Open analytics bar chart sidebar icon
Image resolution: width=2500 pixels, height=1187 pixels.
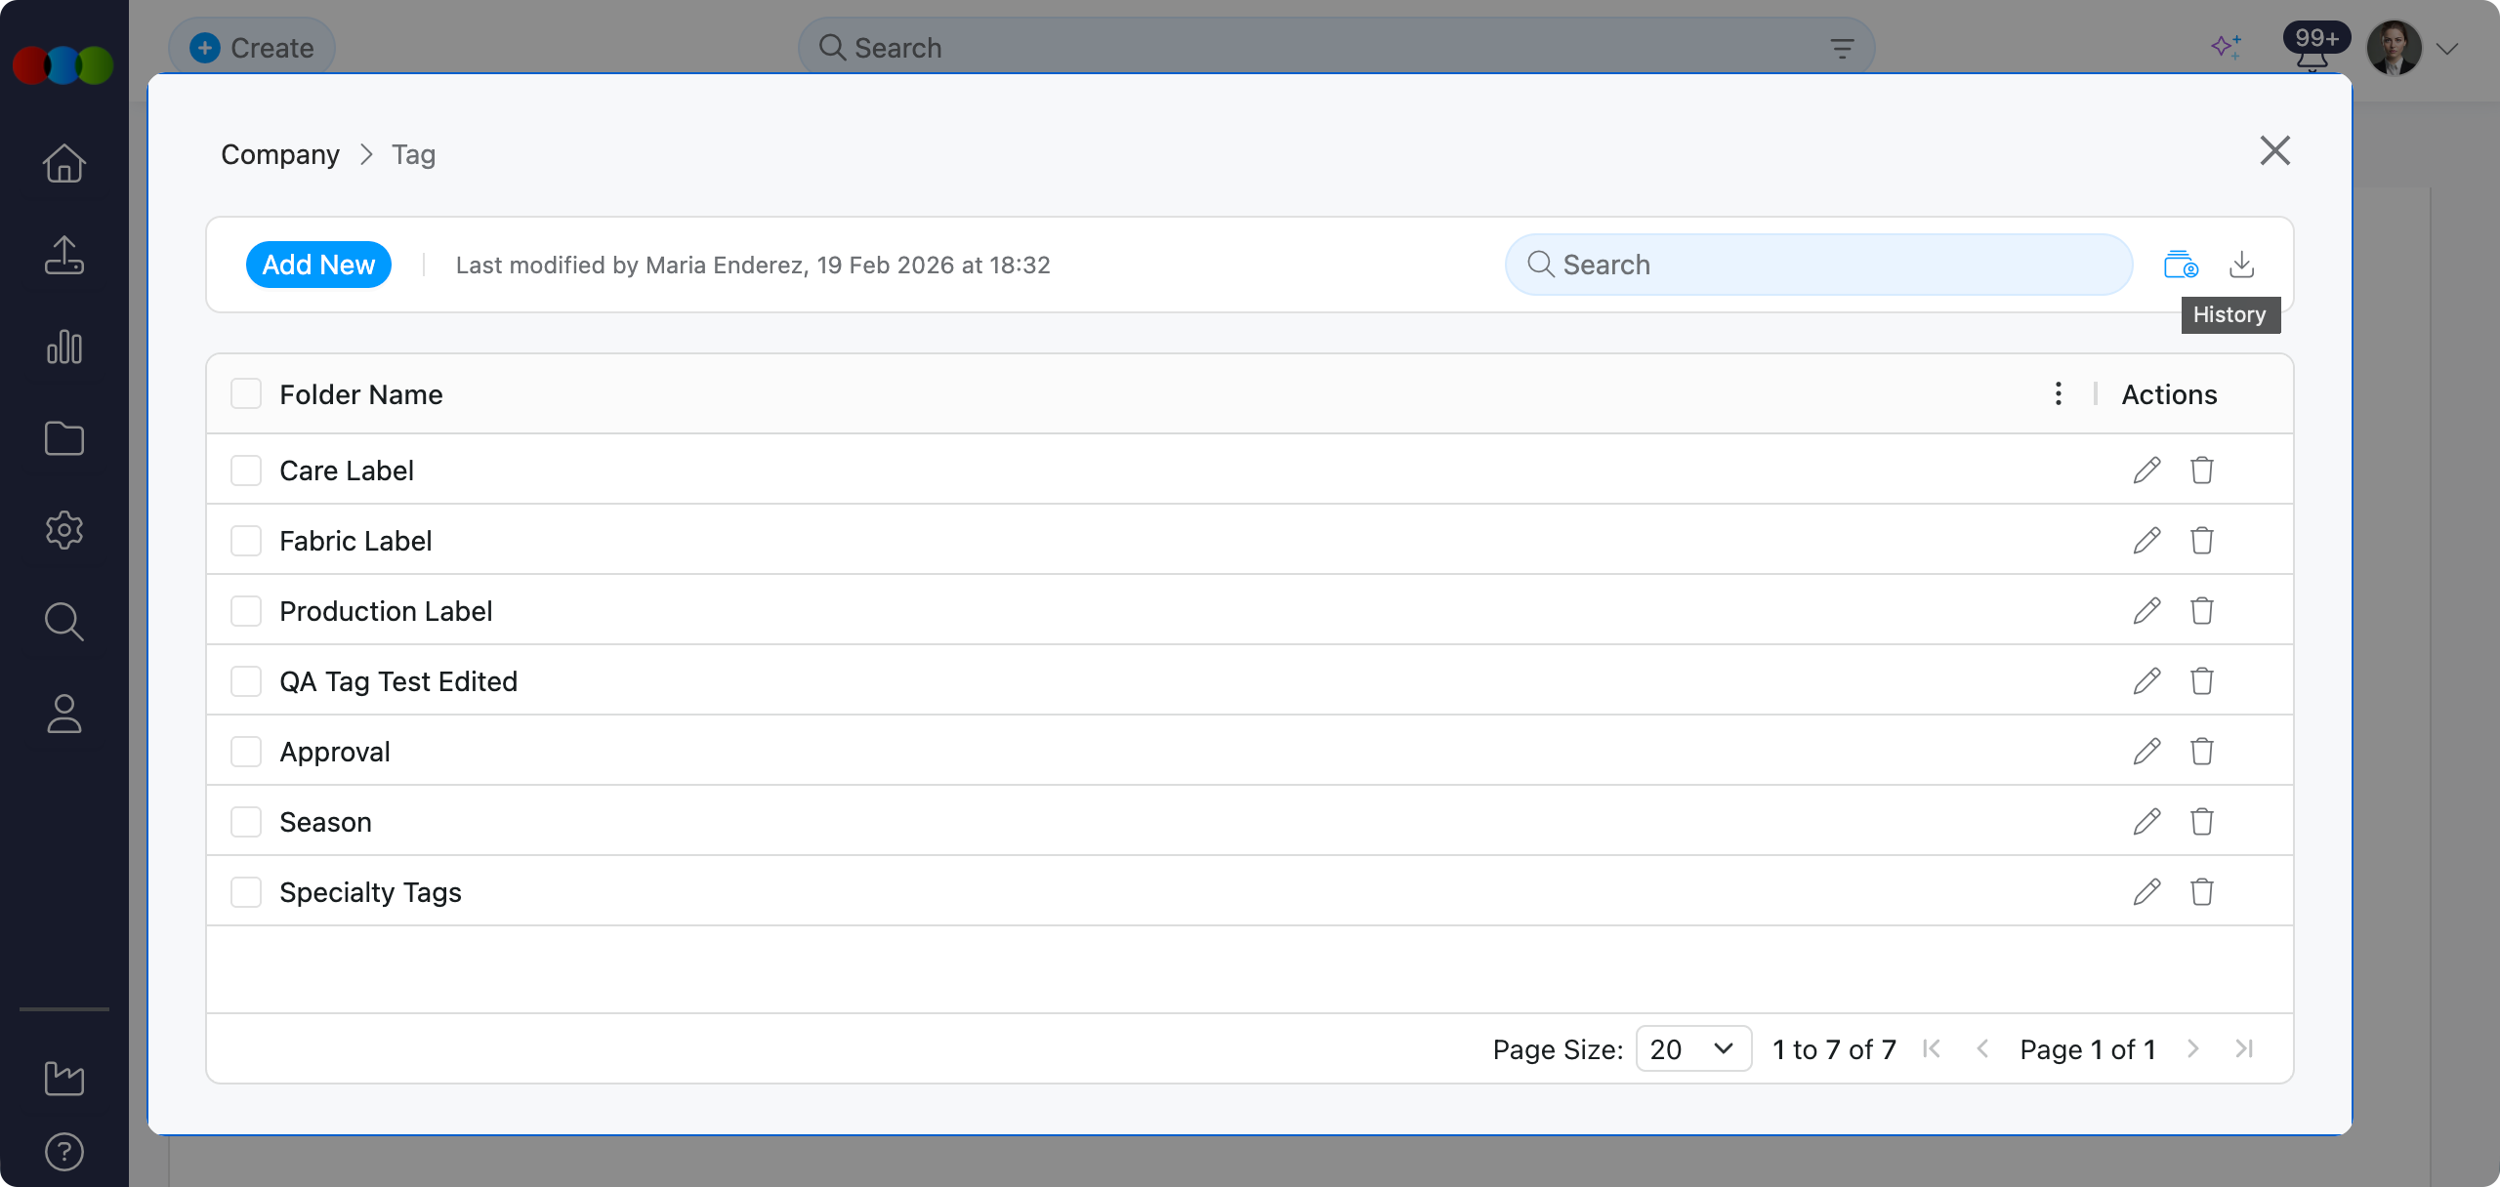[x=64, y=347]
